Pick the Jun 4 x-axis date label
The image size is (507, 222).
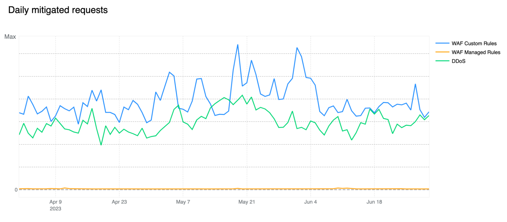pyautogui.click(x=310, y=202)
